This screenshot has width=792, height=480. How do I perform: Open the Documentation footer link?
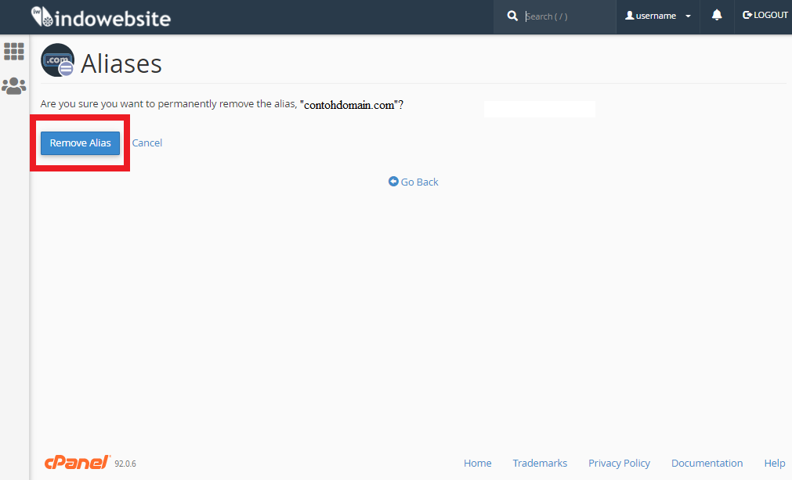[707, 463]
